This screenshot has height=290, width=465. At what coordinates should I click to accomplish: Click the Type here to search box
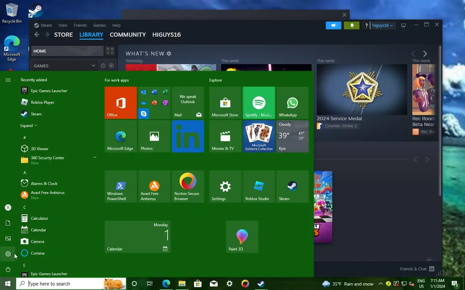pyautogui.click(x=71, y=284)
